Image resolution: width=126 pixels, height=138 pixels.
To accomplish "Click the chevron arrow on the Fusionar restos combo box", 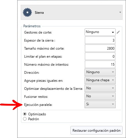I will (x=113, y=96).
